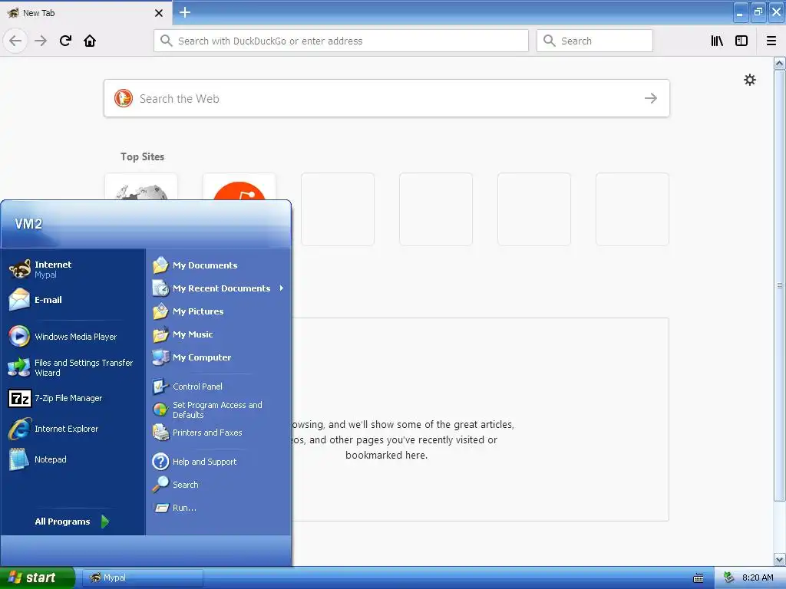Viewport: 786px width, 589px height.
Task: Open the sixth empty Top Sites tile
Action: tap(632, 209)
